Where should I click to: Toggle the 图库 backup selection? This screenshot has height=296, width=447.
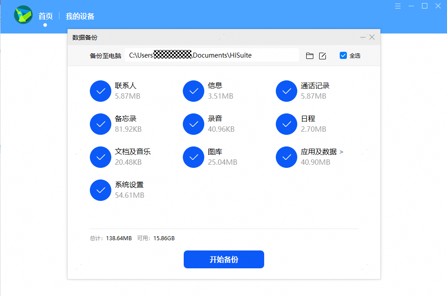tap(193, 157)
